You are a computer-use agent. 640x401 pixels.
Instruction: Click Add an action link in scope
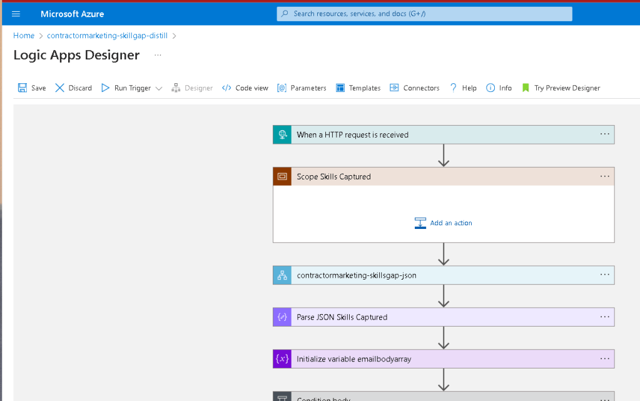tap(451, 223)
